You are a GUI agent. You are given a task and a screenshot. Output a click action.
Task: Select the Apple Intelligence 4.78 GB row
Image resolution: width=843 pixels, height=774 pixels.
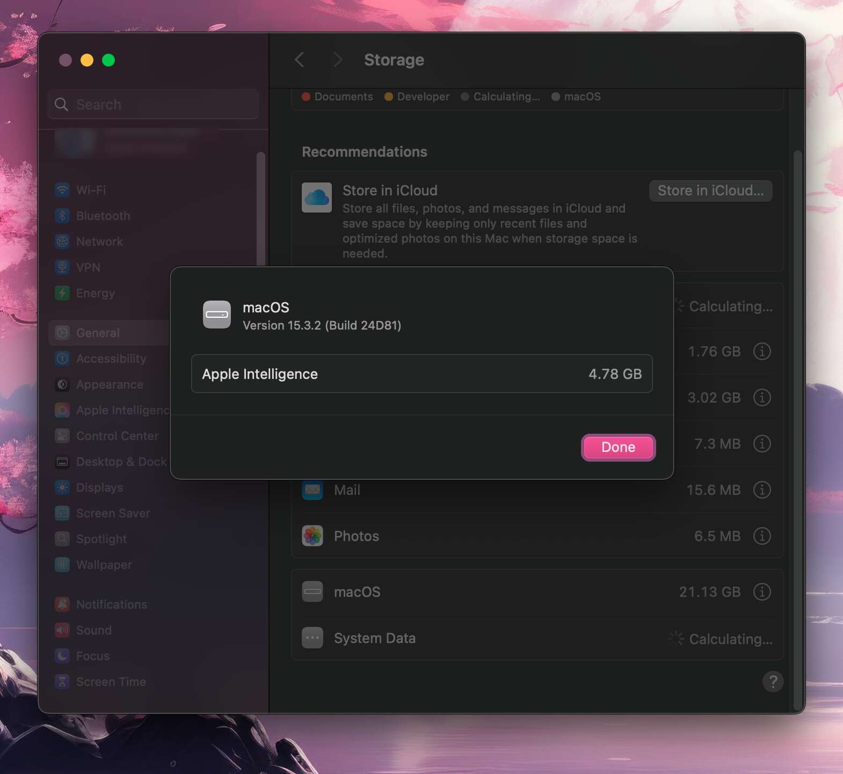tap(421, 374)
